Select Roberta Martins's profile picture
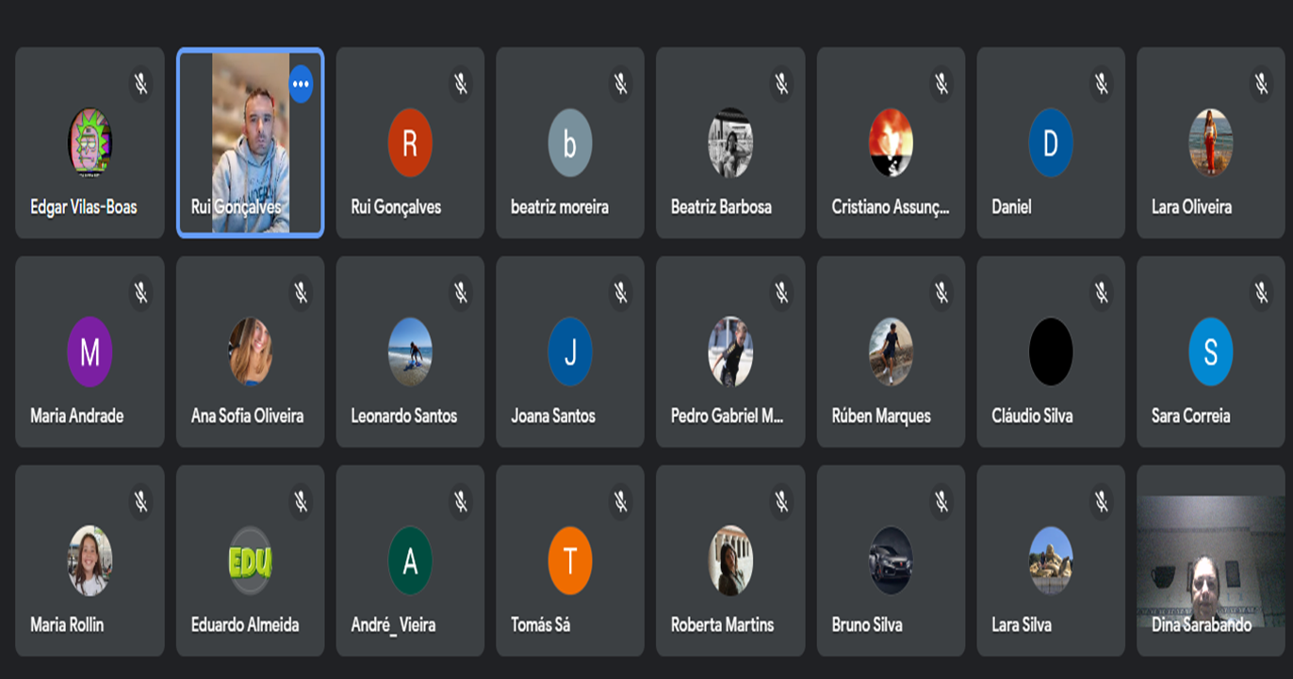Viewport: 1293px width, 679px height. click(730, 560)
